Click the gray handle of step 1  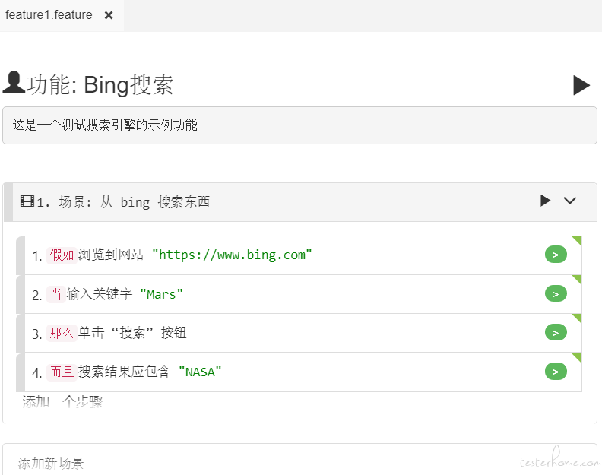pyautogui.click(x=21, y=255)
